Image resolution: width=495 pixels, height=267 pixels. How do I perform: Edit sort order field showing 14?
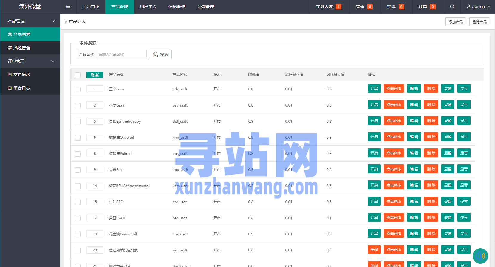(x=95, y=186)
